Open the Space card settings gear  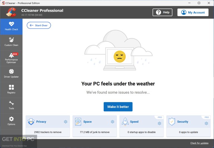pyautogui.click(x=113, y=122)
